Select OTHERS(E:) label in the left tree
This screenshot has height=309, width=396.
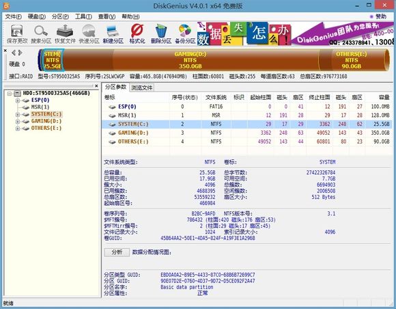(46, 129)
